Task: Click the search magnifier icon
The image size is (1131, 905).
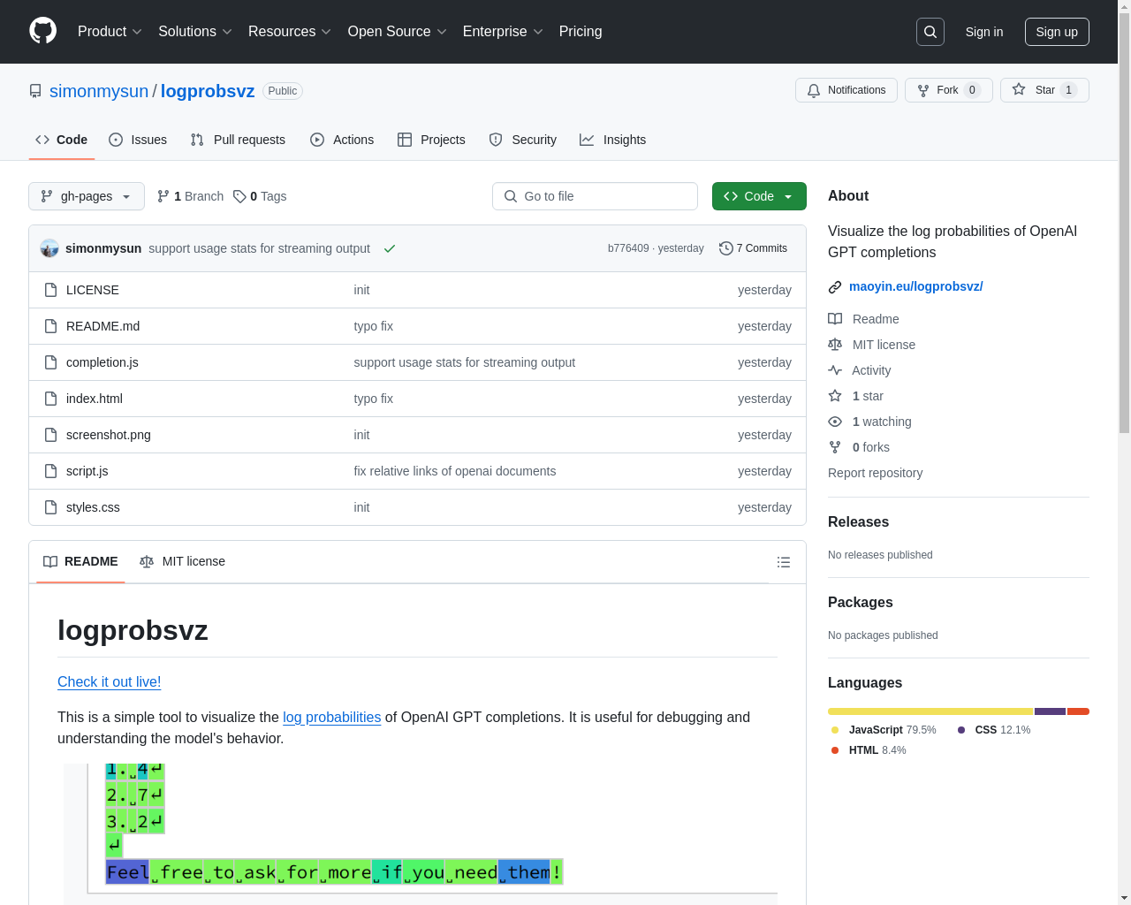Action: click(x=930, y=32)
